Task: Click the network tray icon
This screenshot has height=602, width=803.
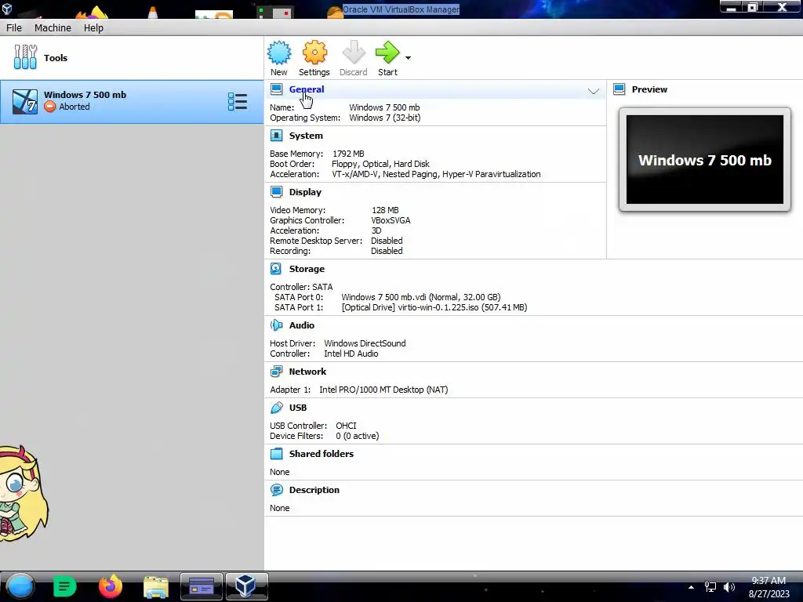Action: pos(710,587)
